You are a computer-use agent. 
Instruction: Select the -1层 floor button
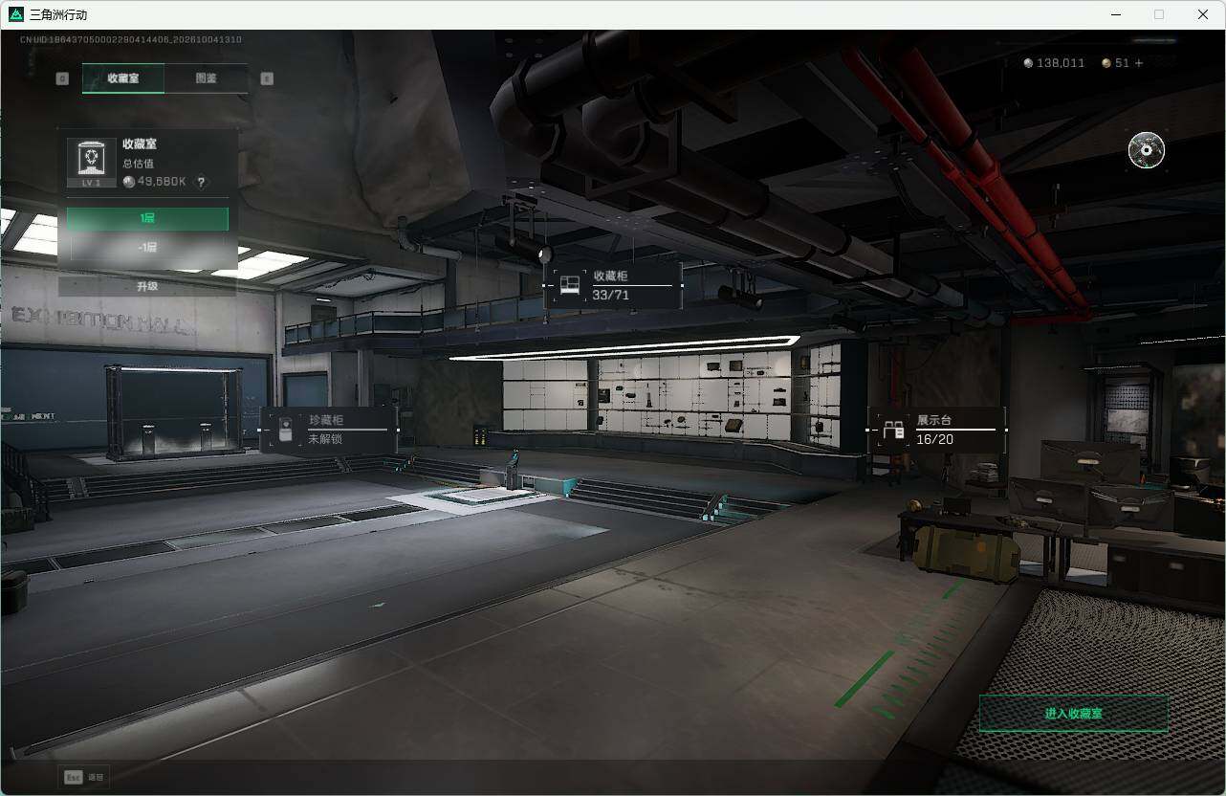click(x=147, y=247)
